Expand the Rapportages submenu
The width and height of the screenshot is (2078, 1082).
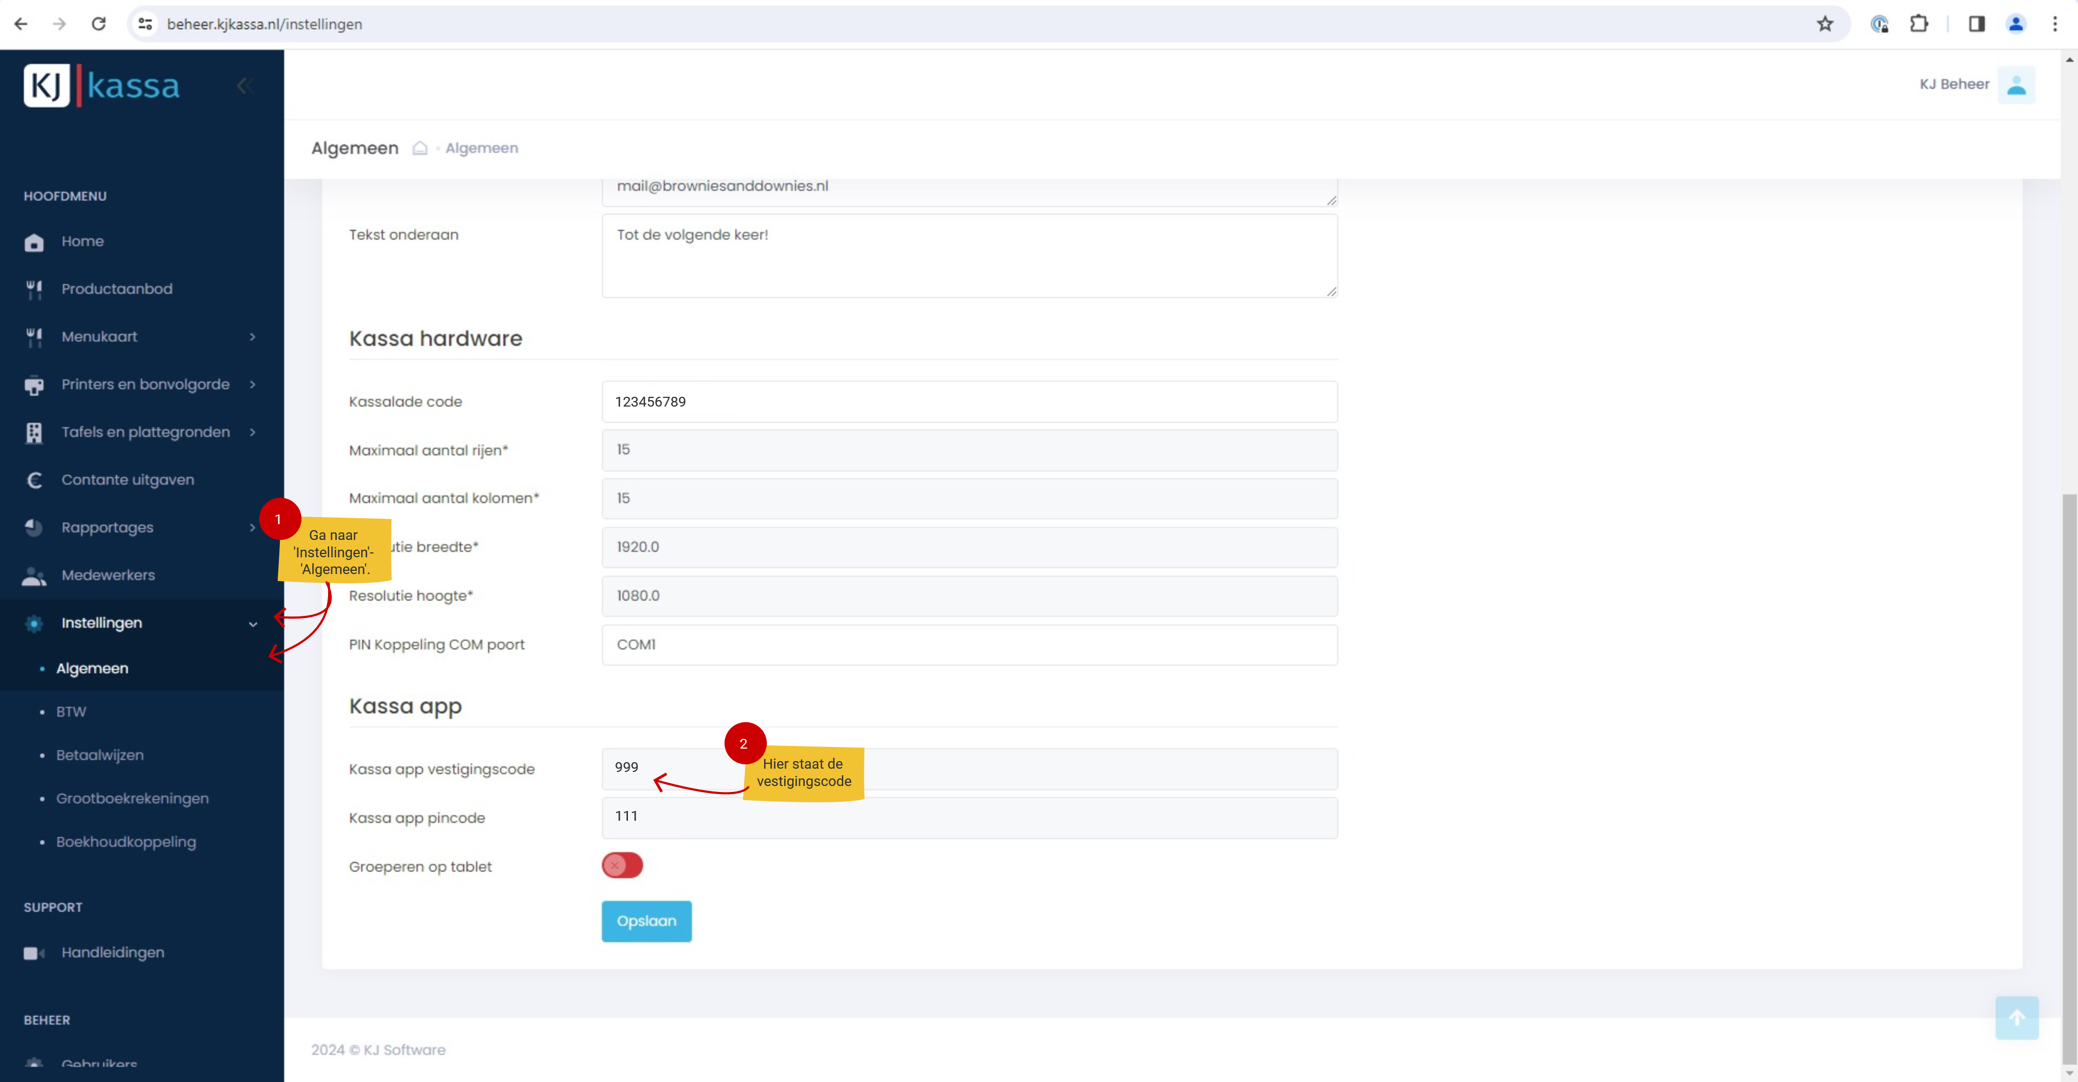(253, 527)
